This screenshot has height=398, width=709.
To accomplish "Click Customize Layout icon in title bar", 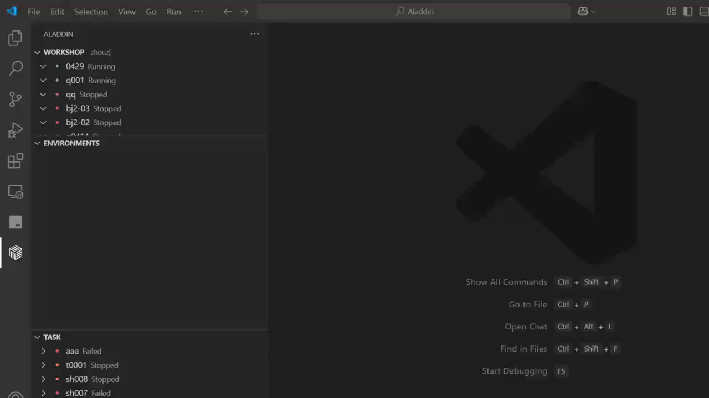I will click(x=671, y=12).
